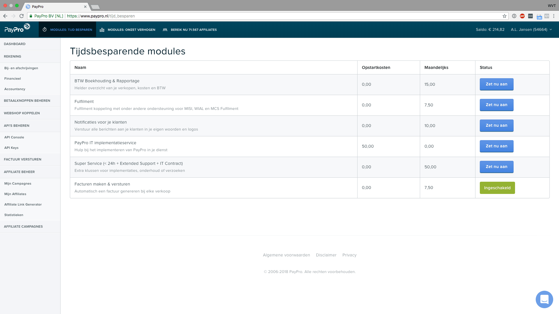This screenshot has width=559, height=314.
Task: Open Algemene voorwaarden link
Action: (x=286, y=255)
